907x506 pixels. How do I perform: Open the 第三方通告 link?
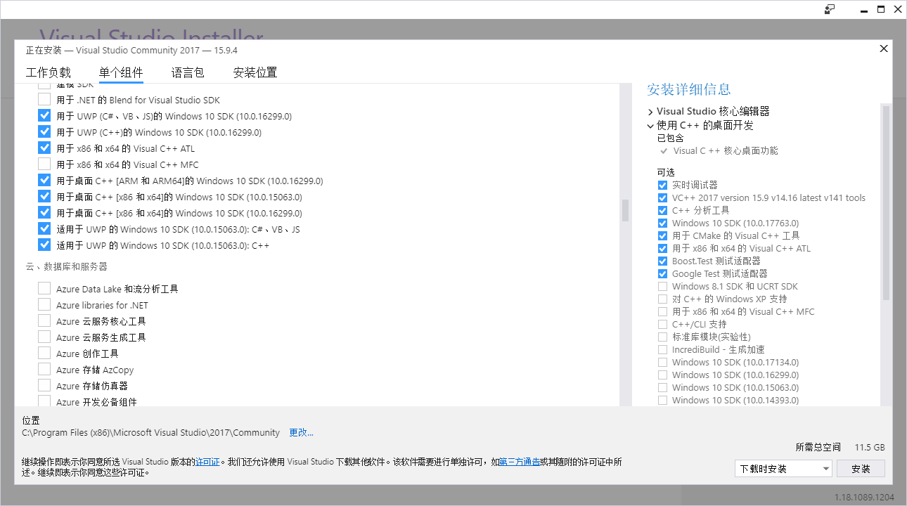520,462
